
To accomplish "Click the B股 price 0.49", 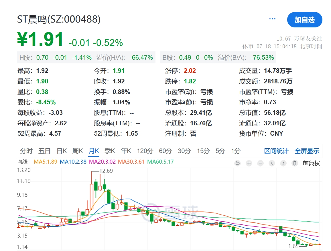I will 185,57.
